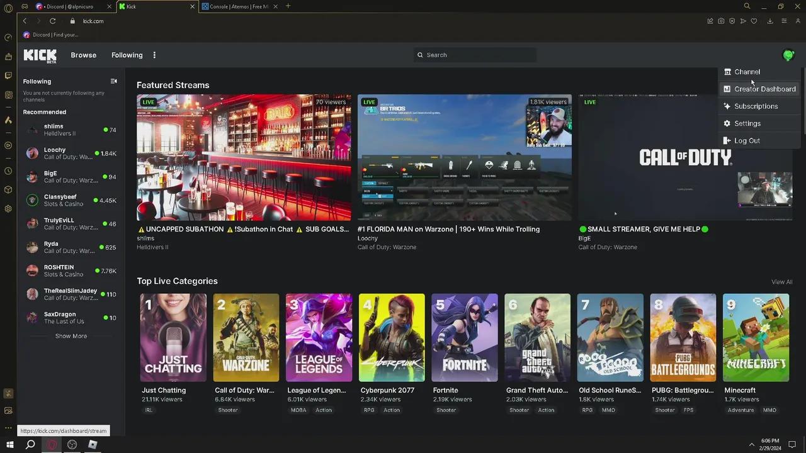Open Loochy channel in Recommended list
The height and width of the screenshot is (453, 806).
pos(71,154)
